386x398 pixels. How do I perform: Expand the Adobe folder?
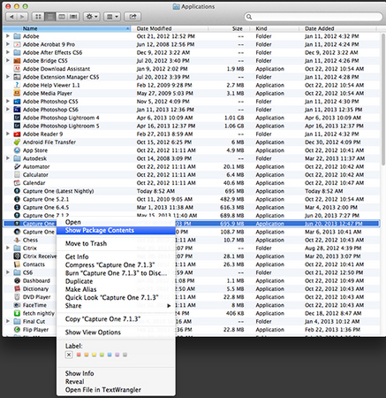pyautogui.click(x=8, y=36)
